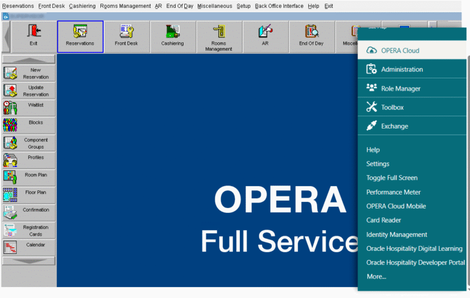470x298 pixels.
Task: Open Administration label in side menu
Action: pyautogui.click(x=402, y=69)
